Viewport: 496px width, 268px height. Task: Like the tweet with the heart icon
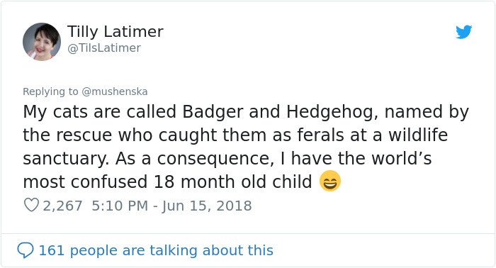31,205
